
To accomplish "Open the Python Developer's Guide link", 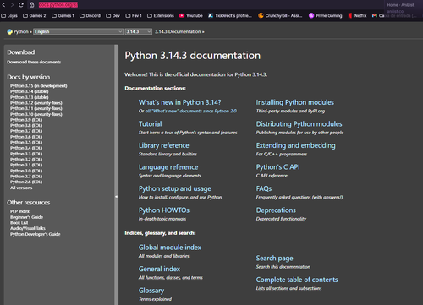I will click(x=36, y=234).
